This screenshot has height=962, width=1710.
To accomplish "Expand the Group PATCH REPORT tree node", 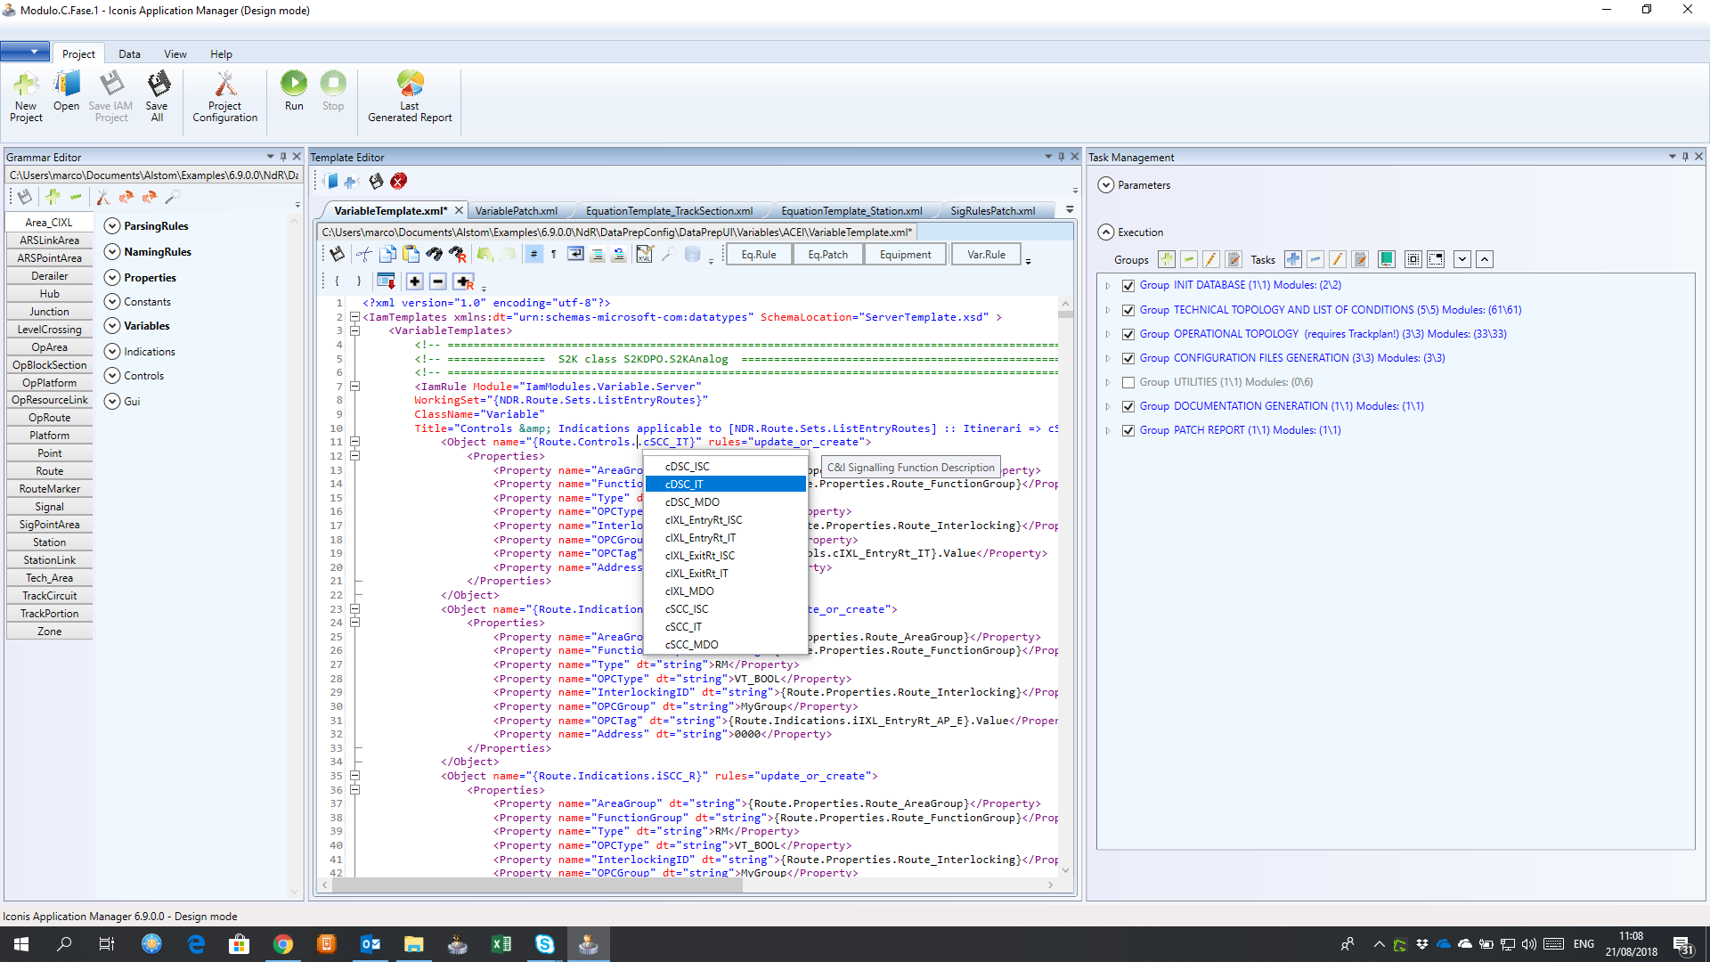I will (1108, 430).
